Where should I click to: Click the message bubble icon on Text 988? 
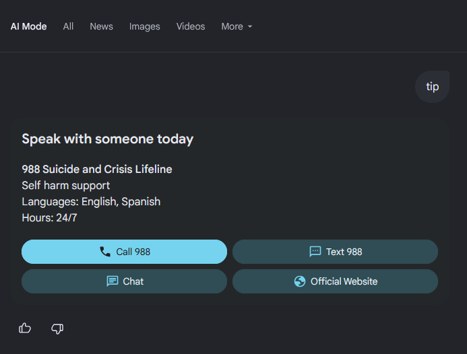click(x=315, y=252)
